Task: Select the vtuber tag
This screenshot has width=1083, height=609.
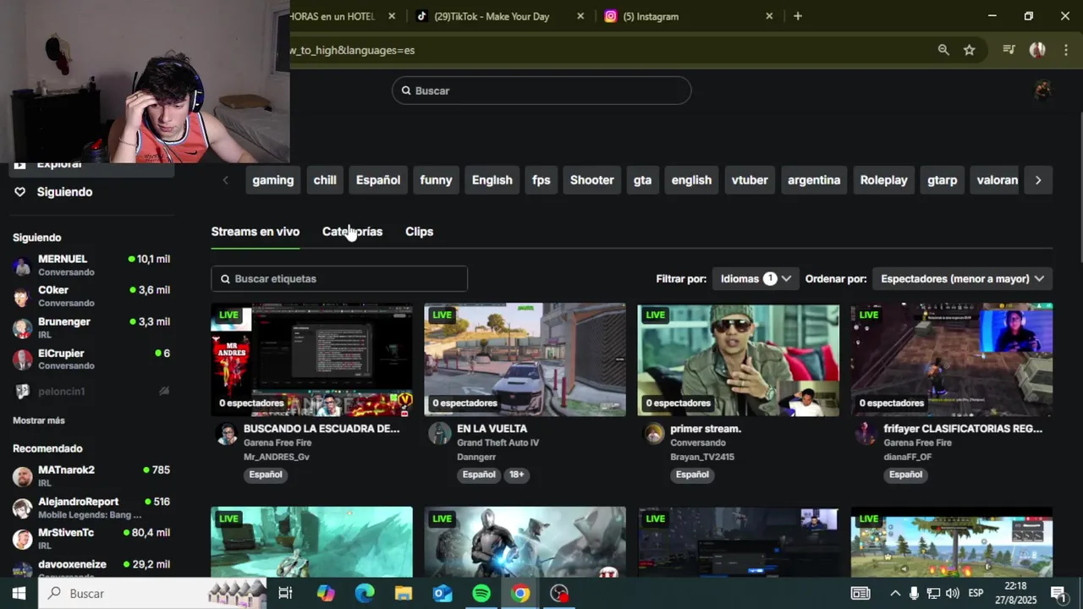Action: point(750,180)
